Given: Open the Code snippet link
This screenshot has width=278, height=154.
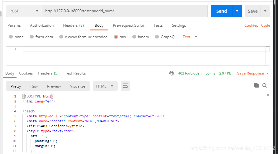Looking at the screenshot, I should (266, 25).
